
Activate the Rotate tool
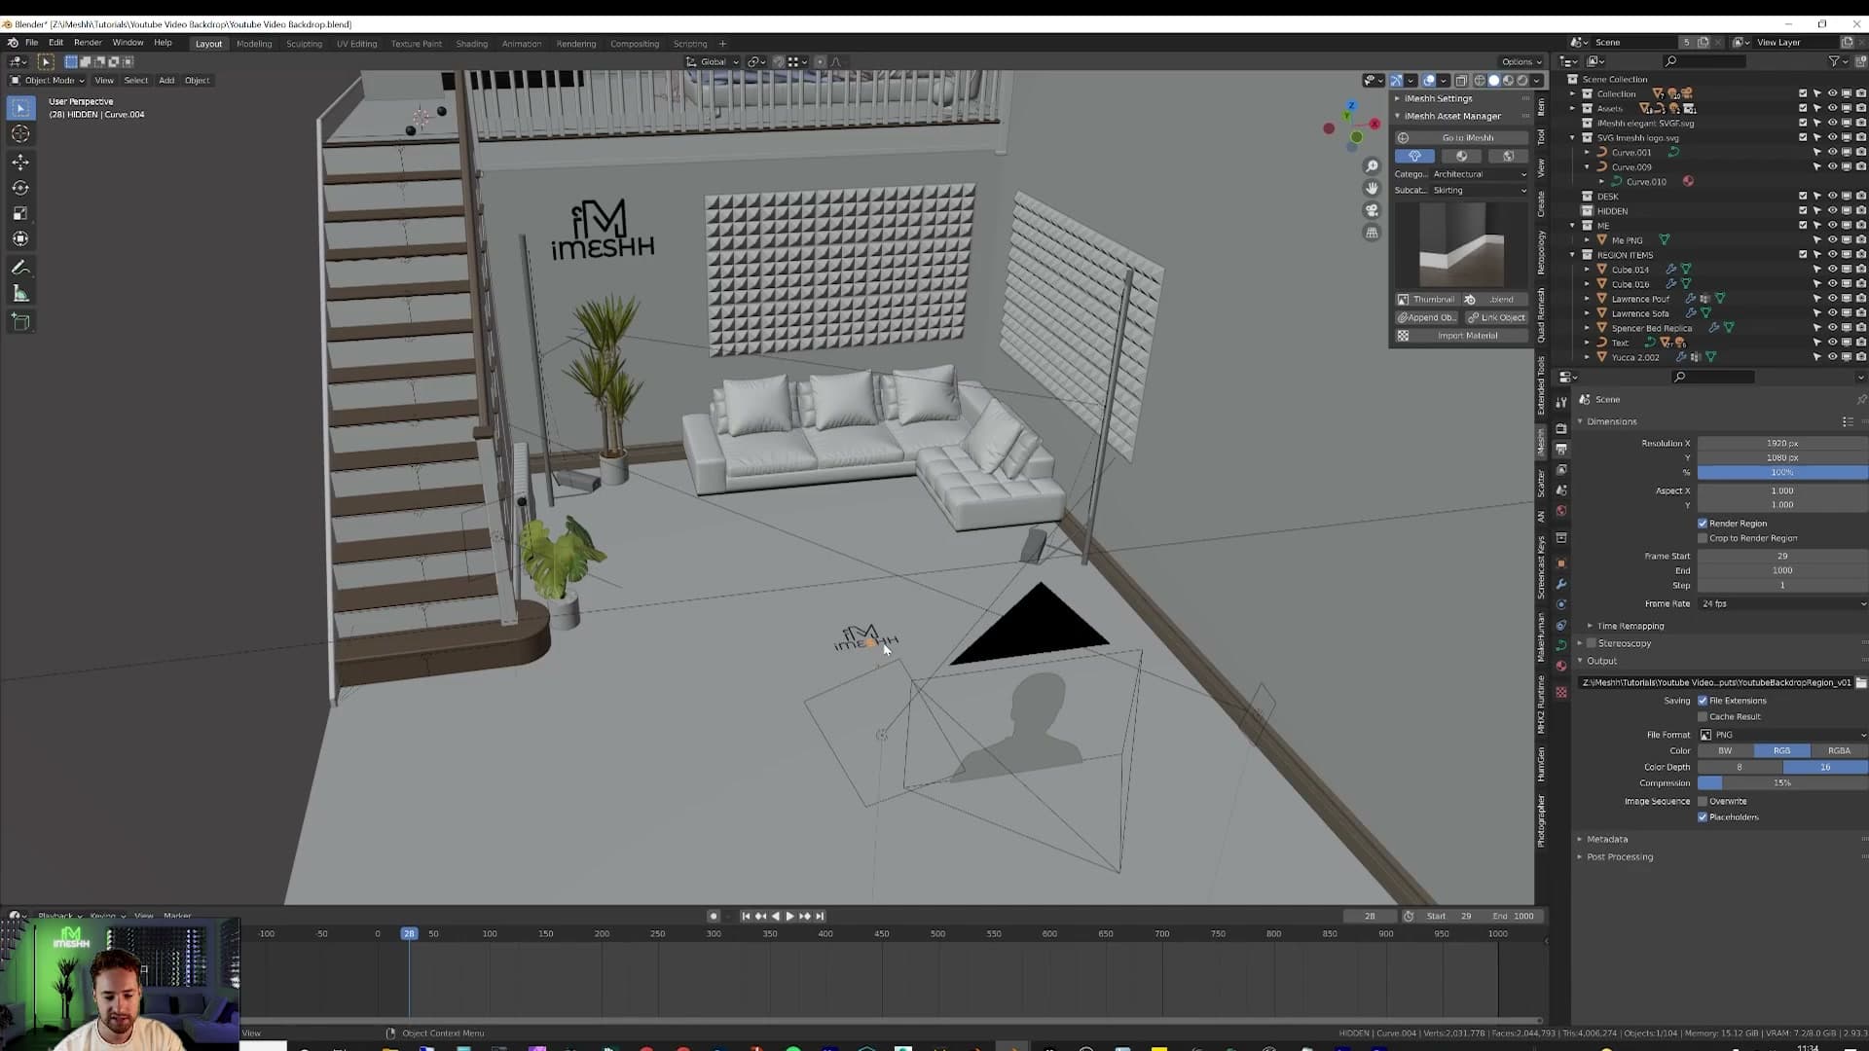point(20,188)
